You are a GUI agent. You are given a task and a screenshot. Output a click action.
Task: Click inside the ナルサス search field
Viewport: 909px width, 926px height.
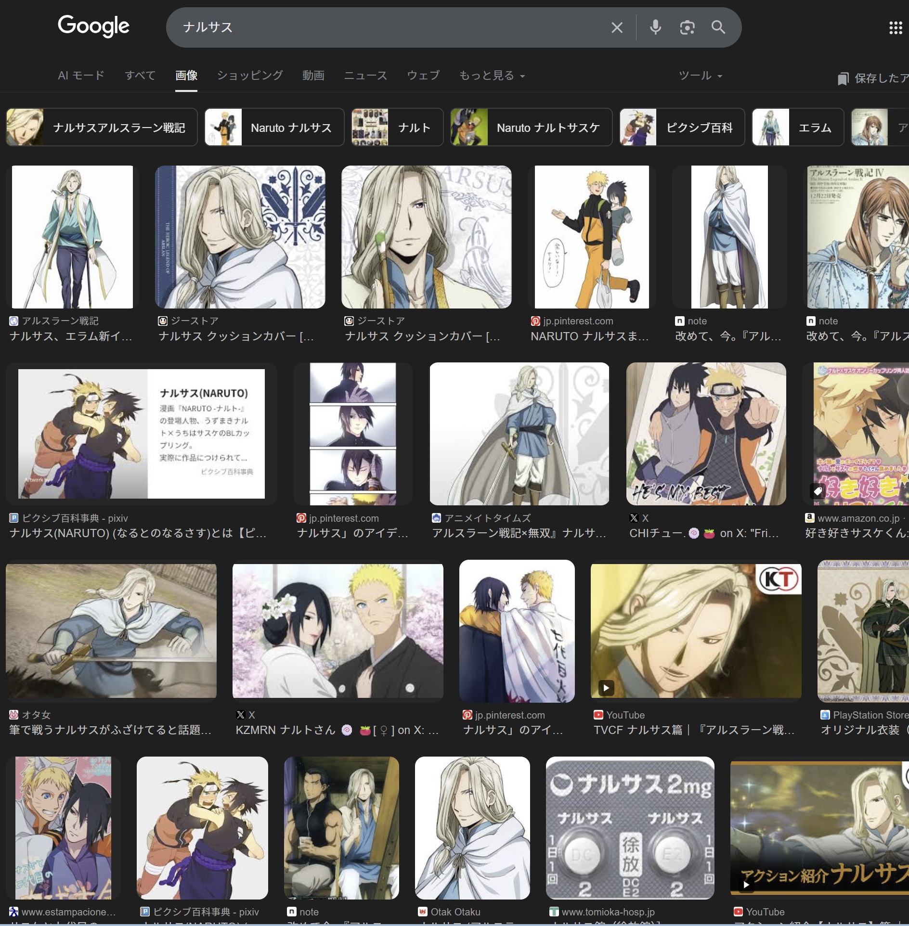coord(385,27)
